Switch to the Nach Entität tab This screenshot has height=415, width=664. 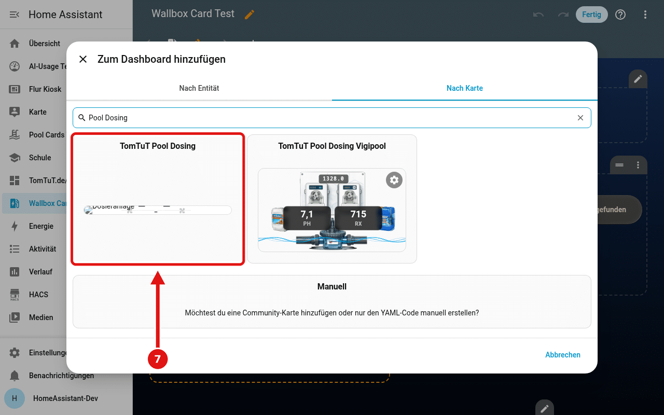tap(199, 88)
